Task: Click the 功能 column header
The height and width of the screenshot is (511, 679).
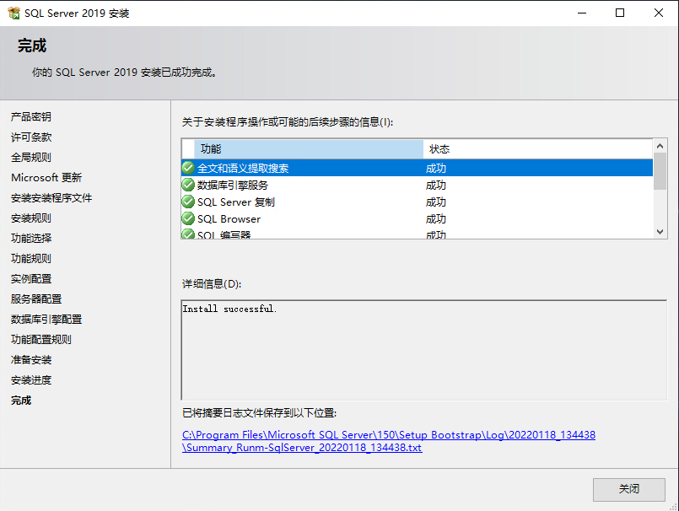Action: (309, 149)
